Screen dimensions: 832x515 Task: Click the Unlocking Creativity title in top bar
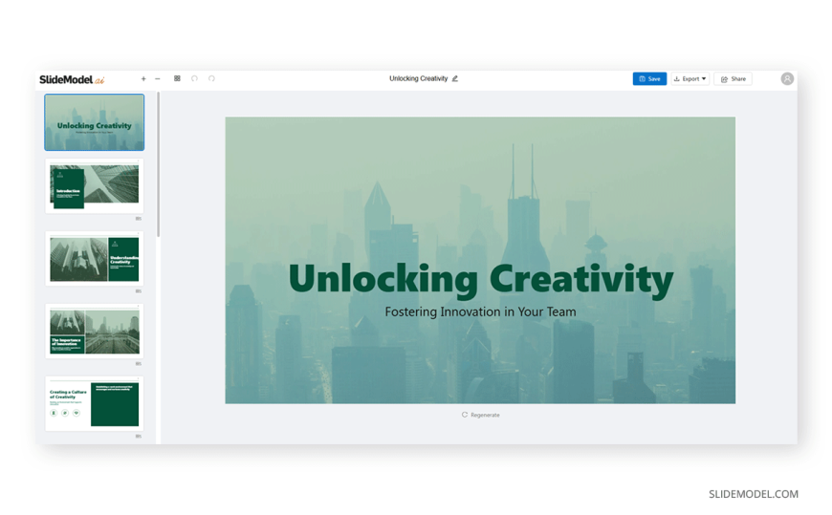click(419, 78)
